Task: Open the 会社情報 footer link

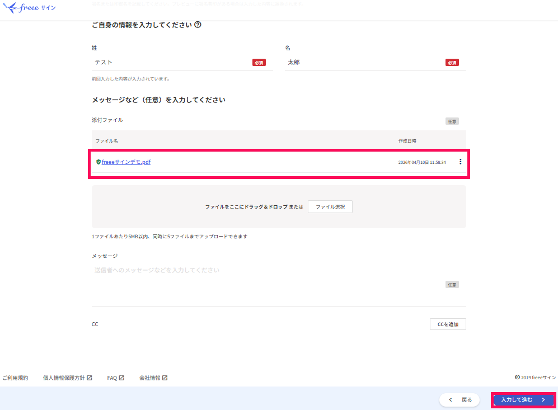Action: pos(150,378)
